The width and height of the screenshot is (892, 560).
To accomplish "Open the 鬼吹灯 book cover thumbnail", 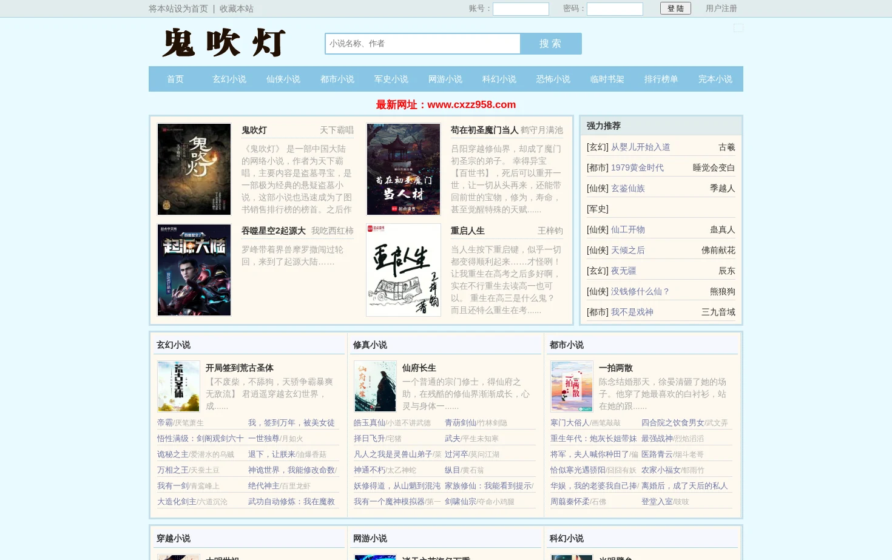I will tap(194, 169).
